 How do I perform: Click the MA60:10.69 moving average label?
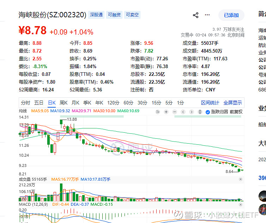click(128, 111)
